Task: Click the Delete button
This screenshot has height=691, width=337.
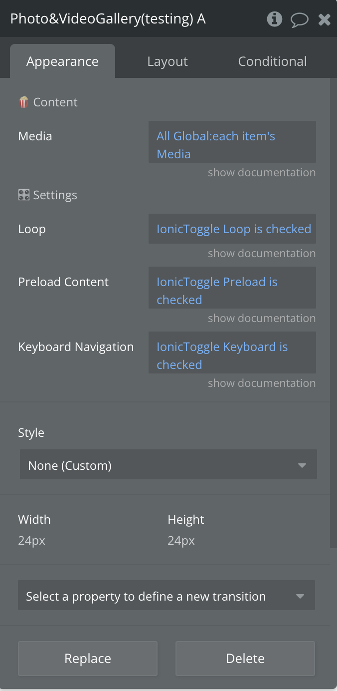Action: click(x=245, y=659)
